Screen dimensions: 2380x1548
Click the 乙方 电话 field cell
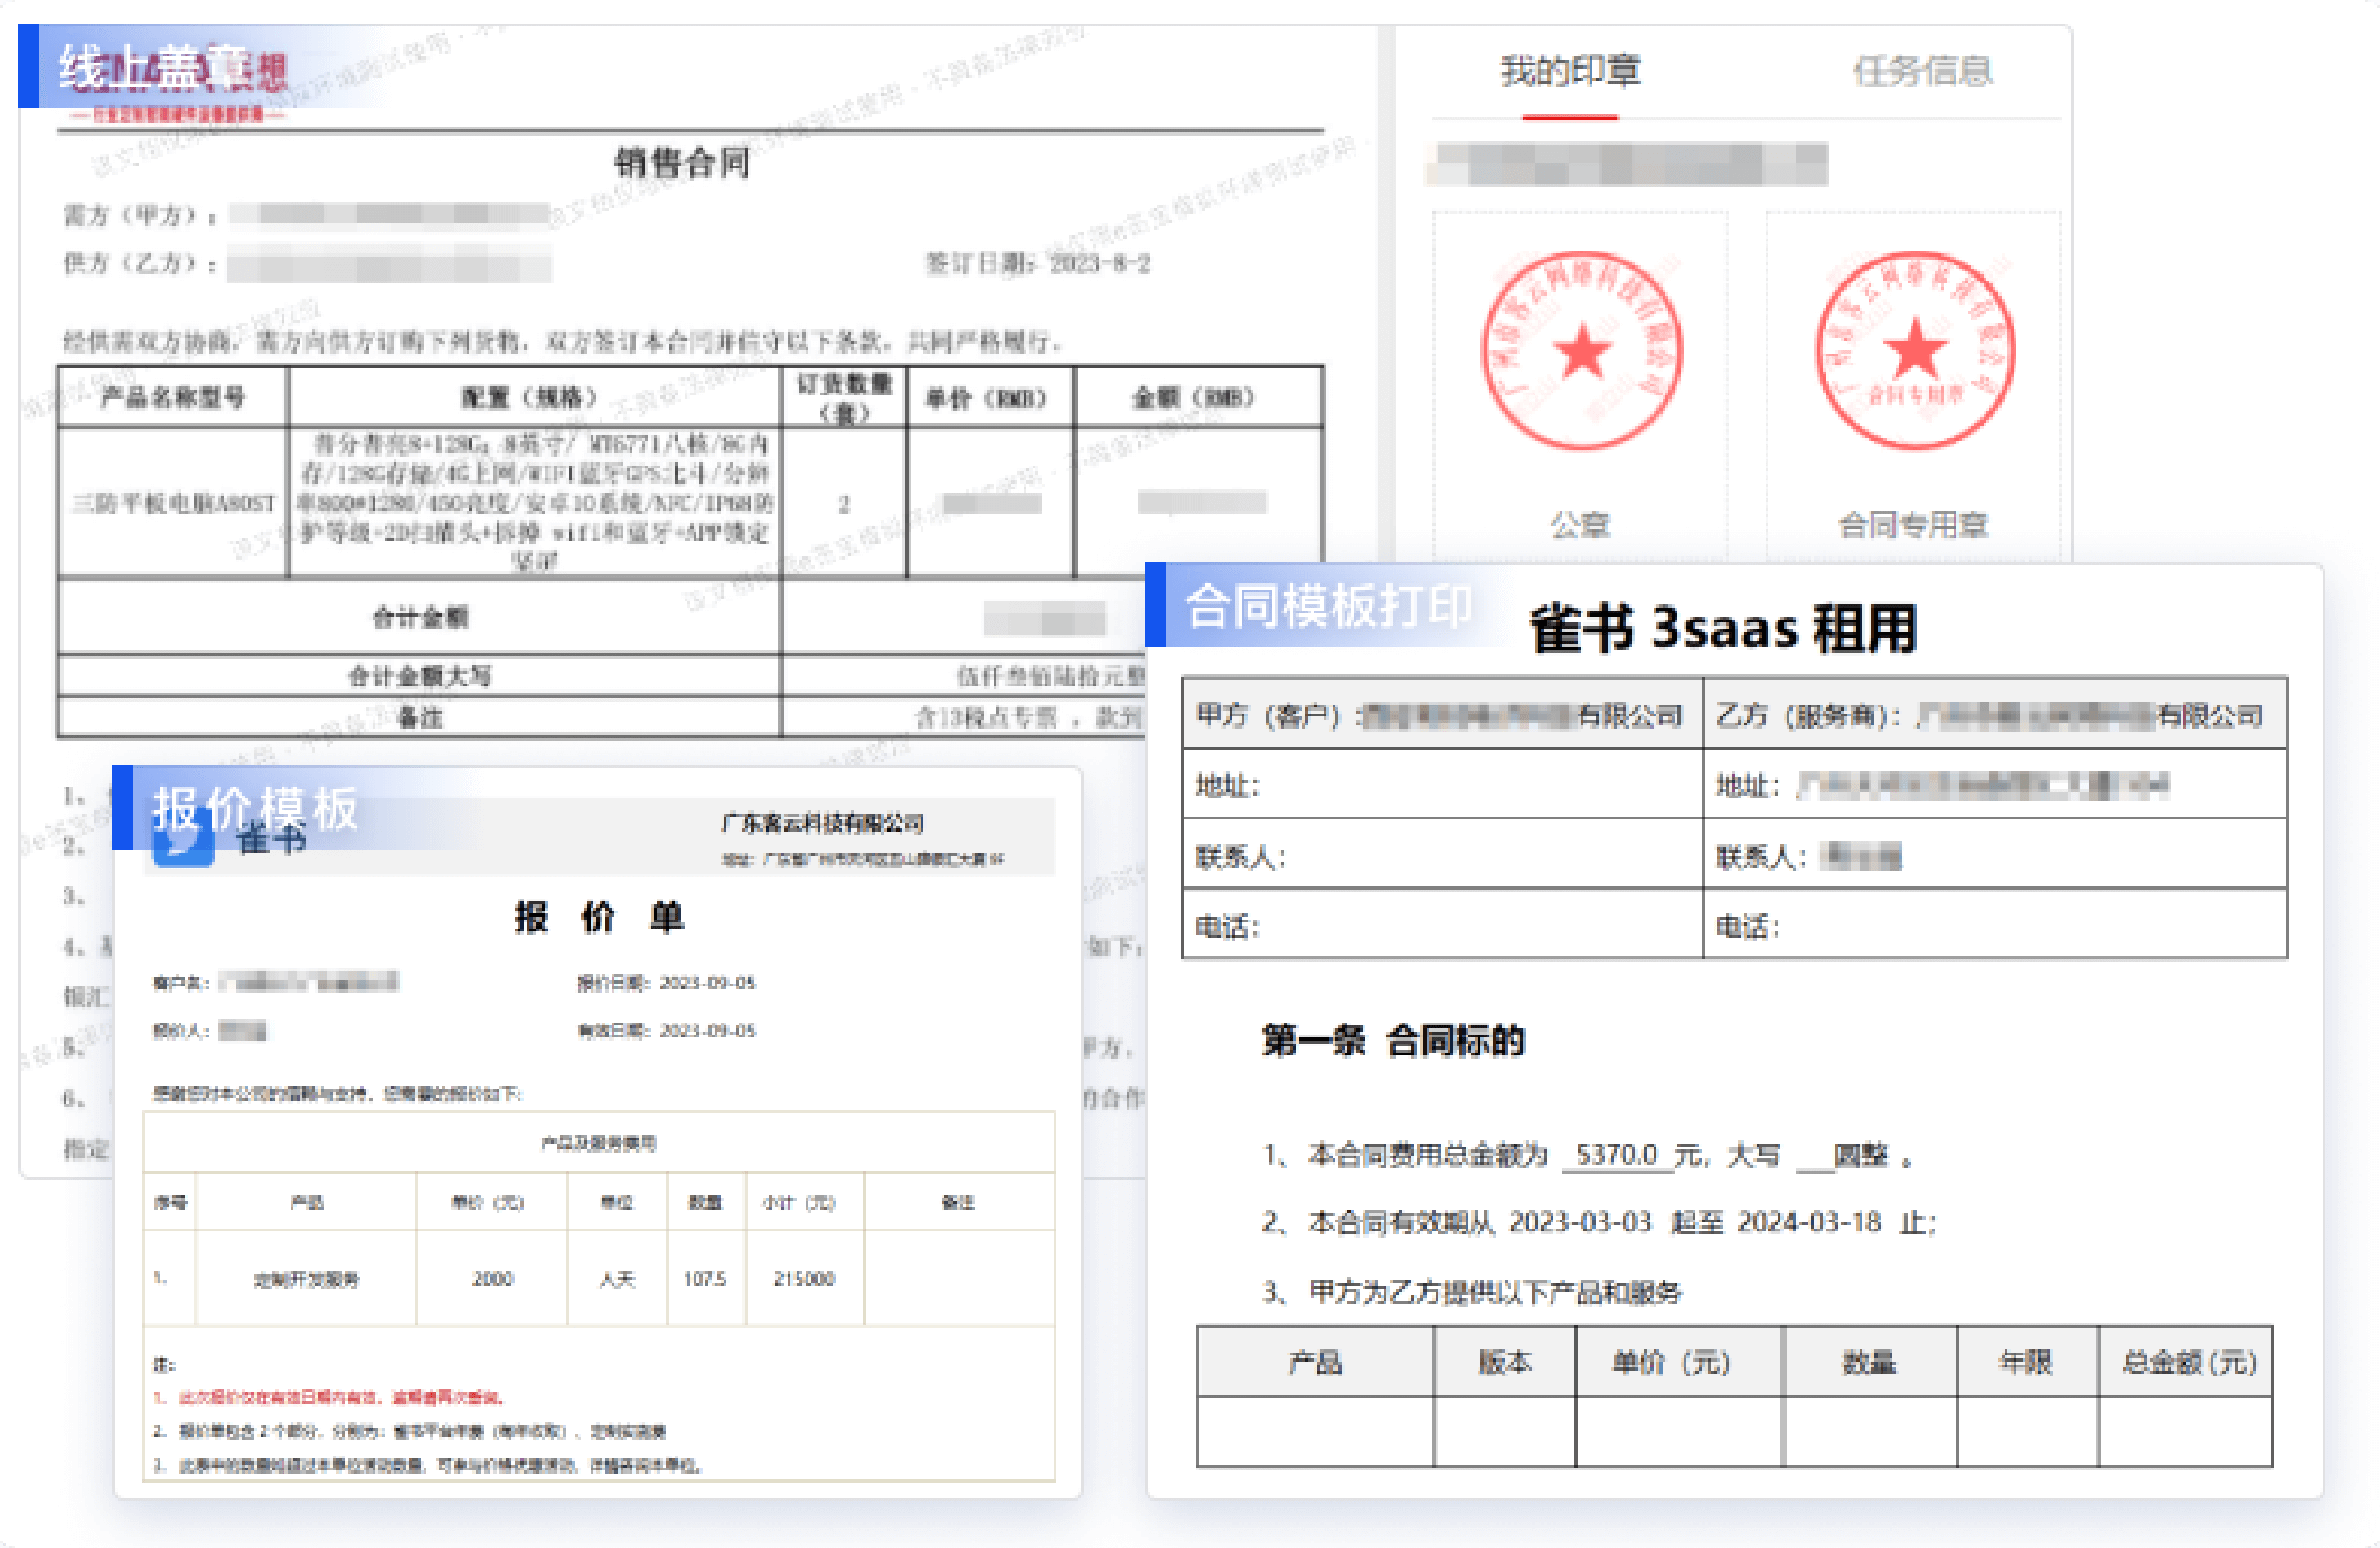tap(1995, 924)
